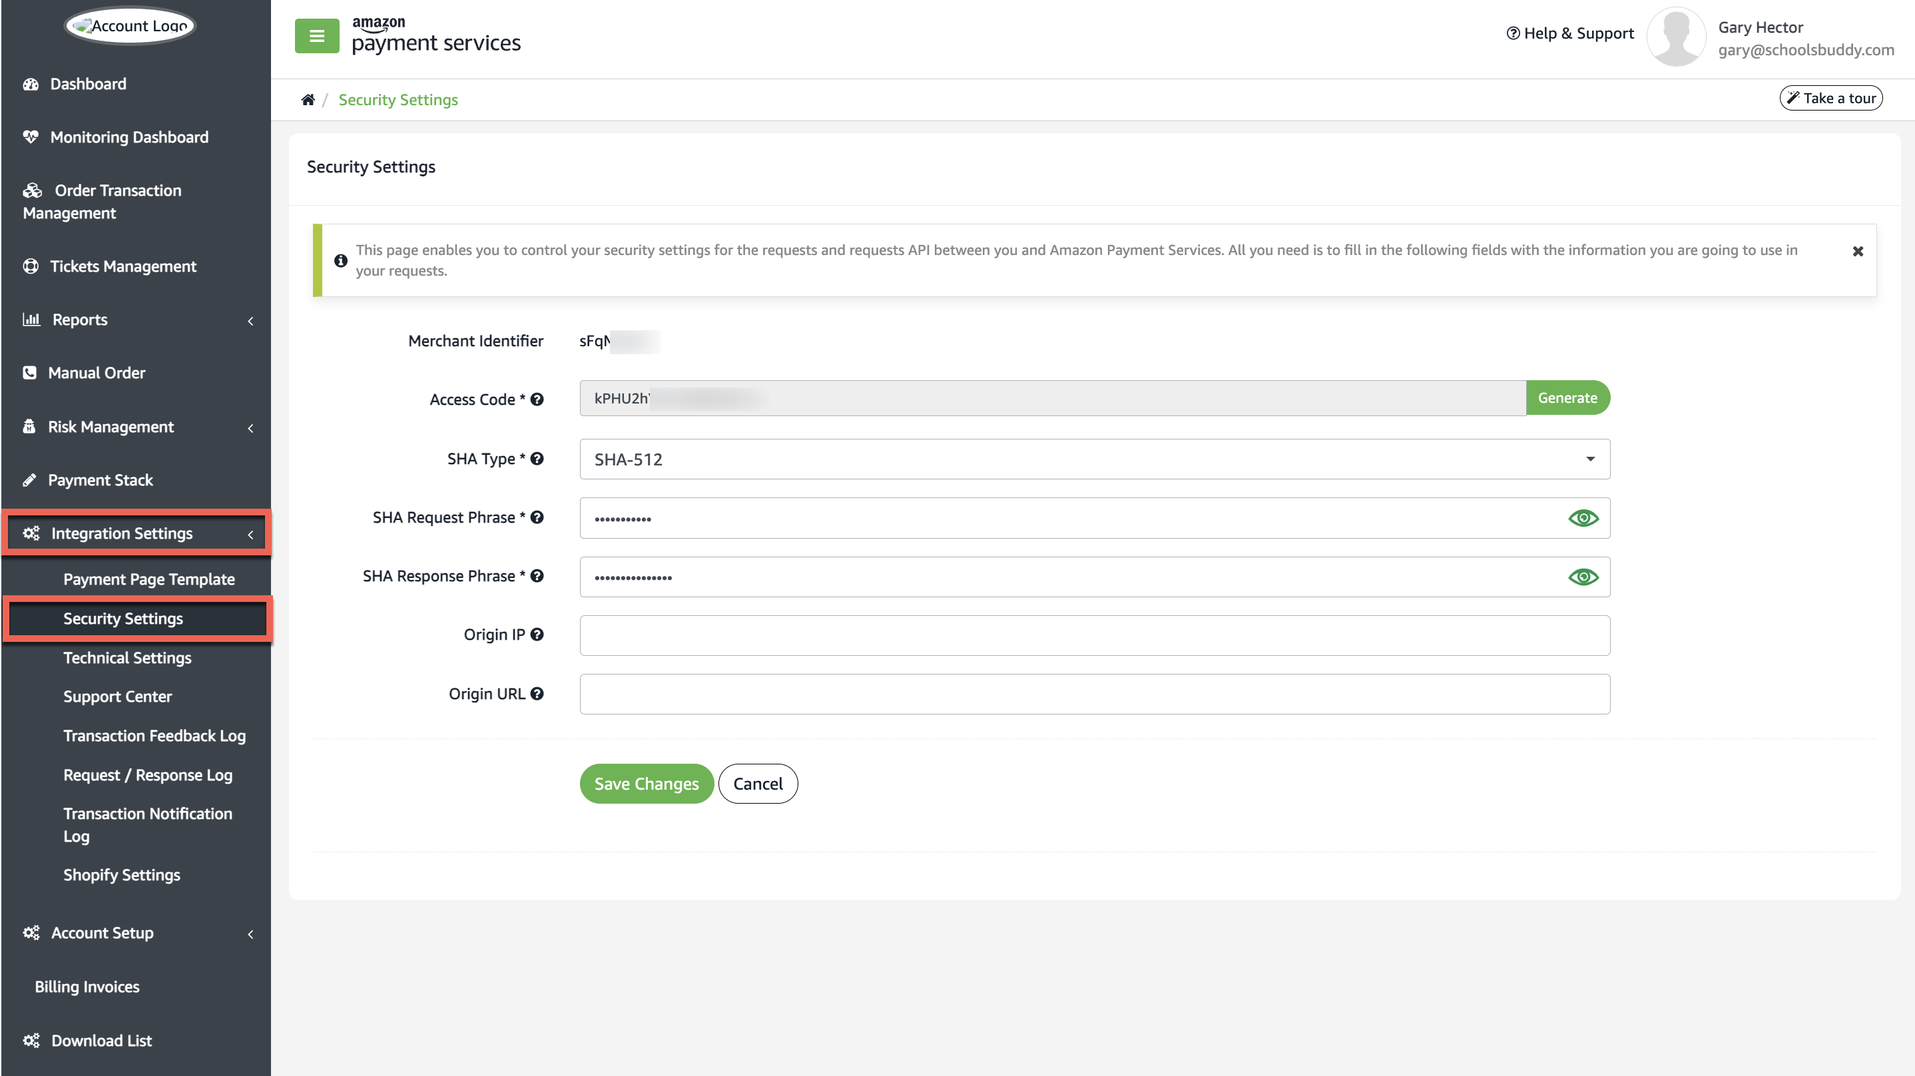Click Take a tour
This screenshot has height=1076, width=1915.
pos(1831,98)
